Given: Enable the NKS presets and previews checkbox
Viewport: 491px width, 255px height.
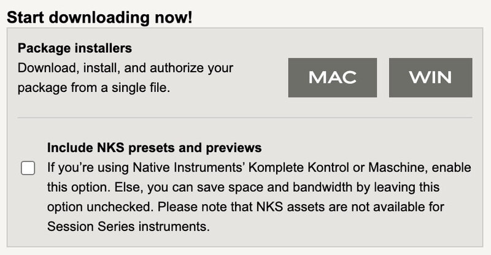Looking at the screenshot, I should point(28,168).
